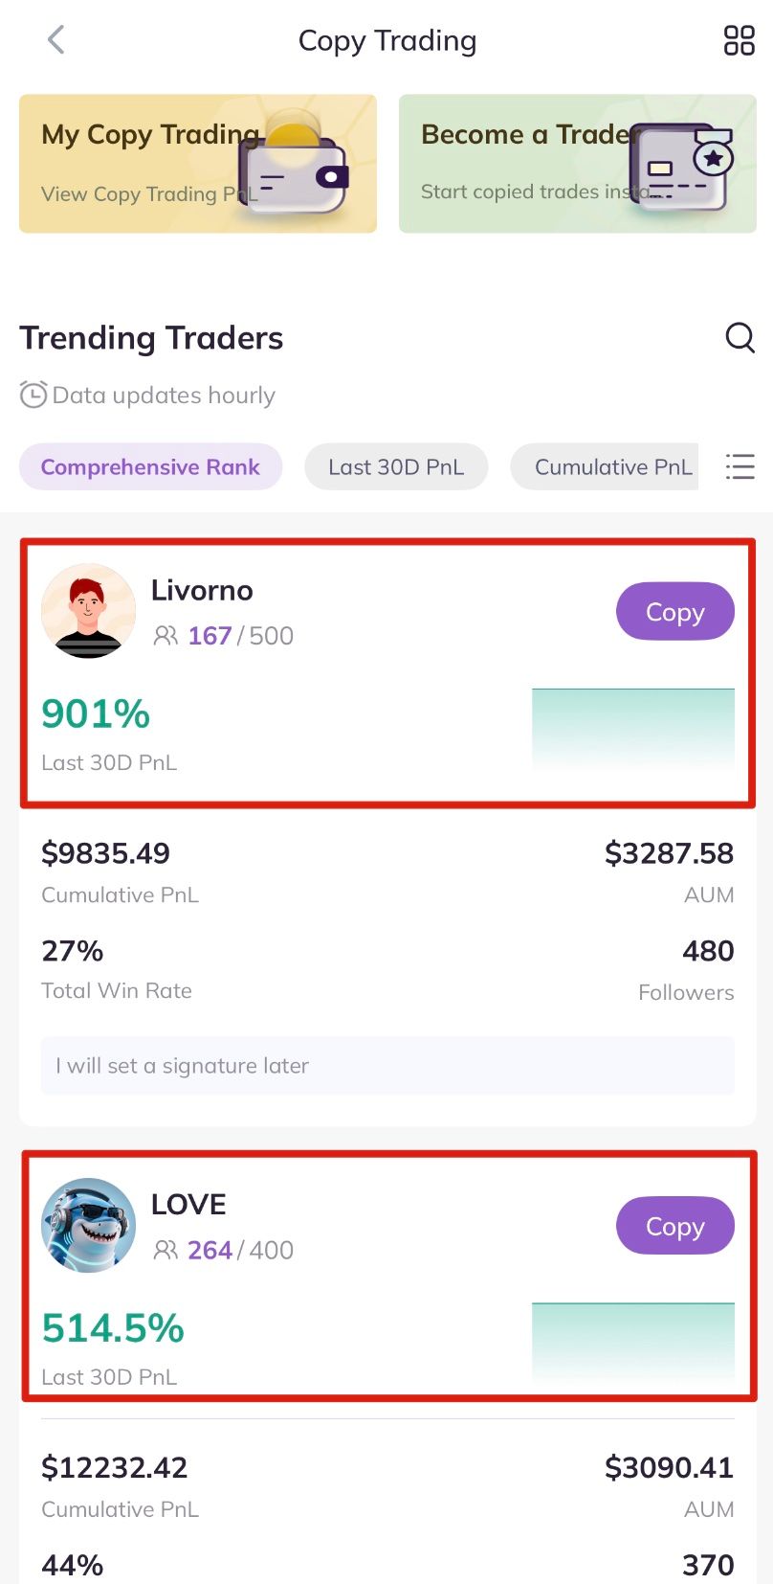Tap Livorno's signature text box

point(387,1065)
